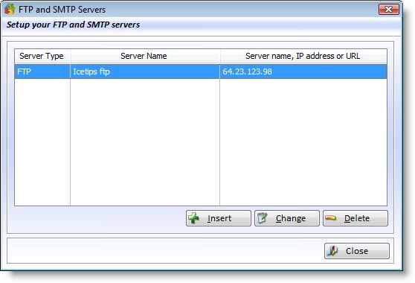
Task: Select the FTP cell in the row
Action: 42,71
